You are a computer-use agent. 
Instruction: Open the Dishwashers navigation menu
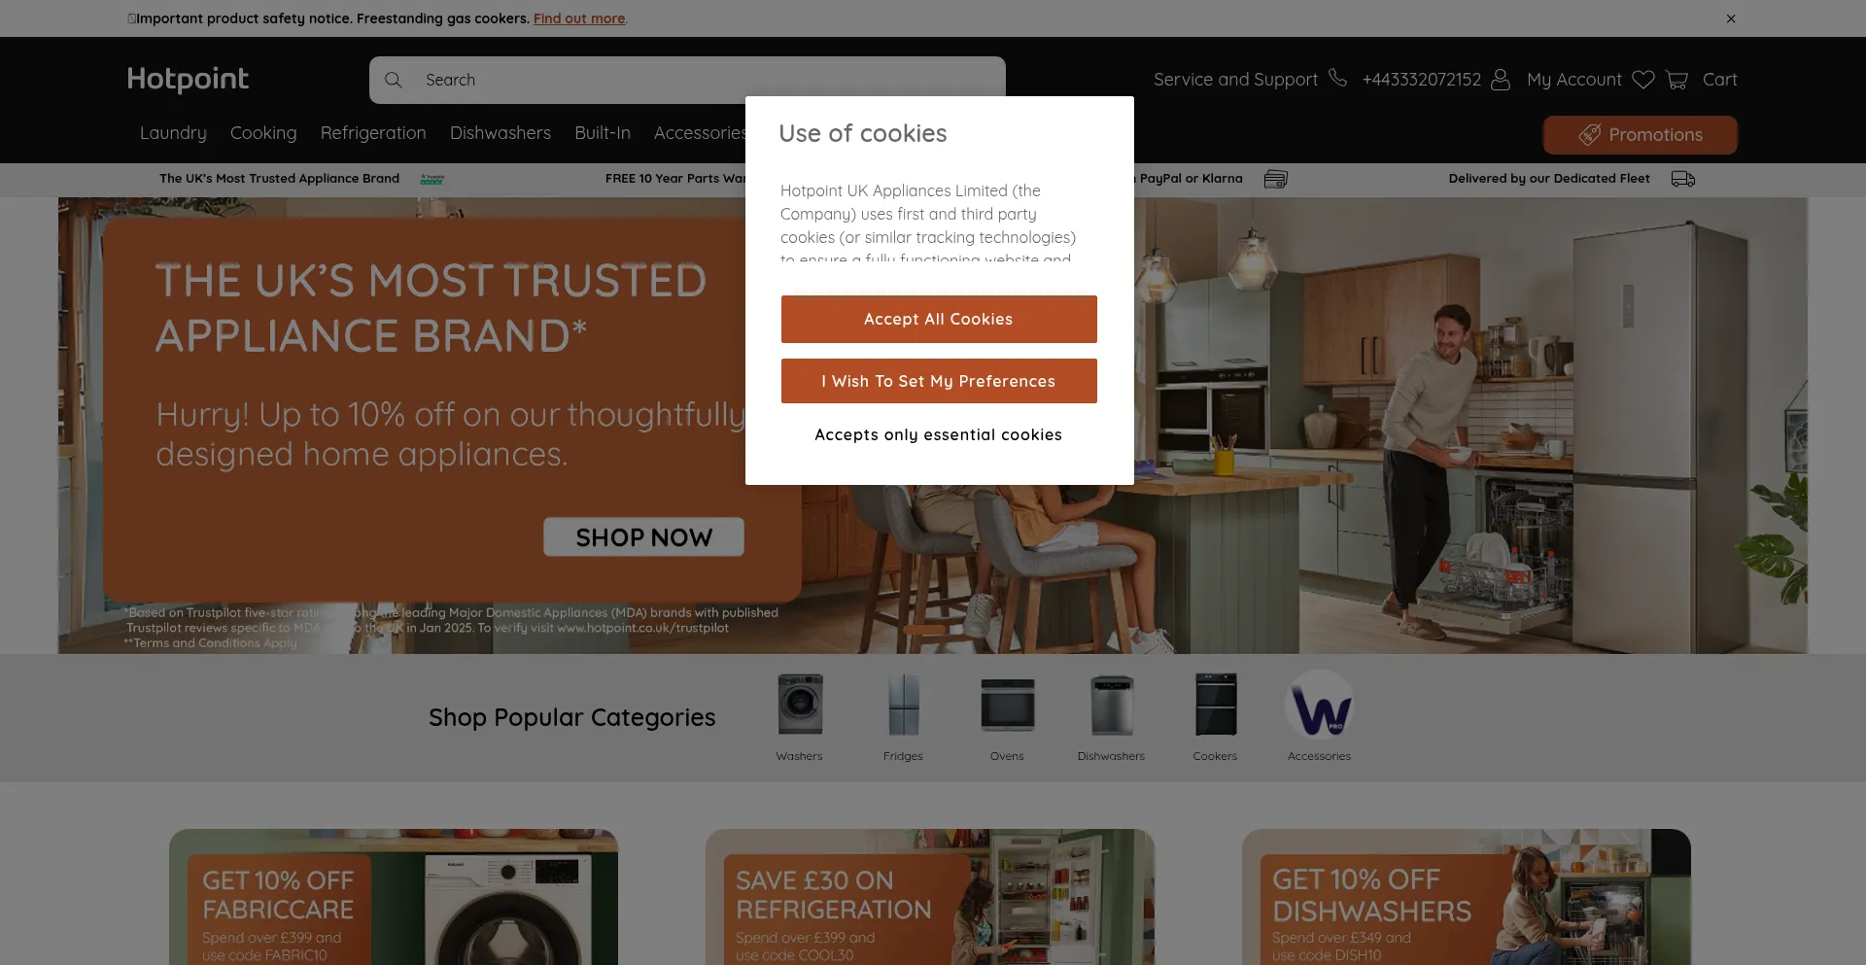click(x=501, y=133)
